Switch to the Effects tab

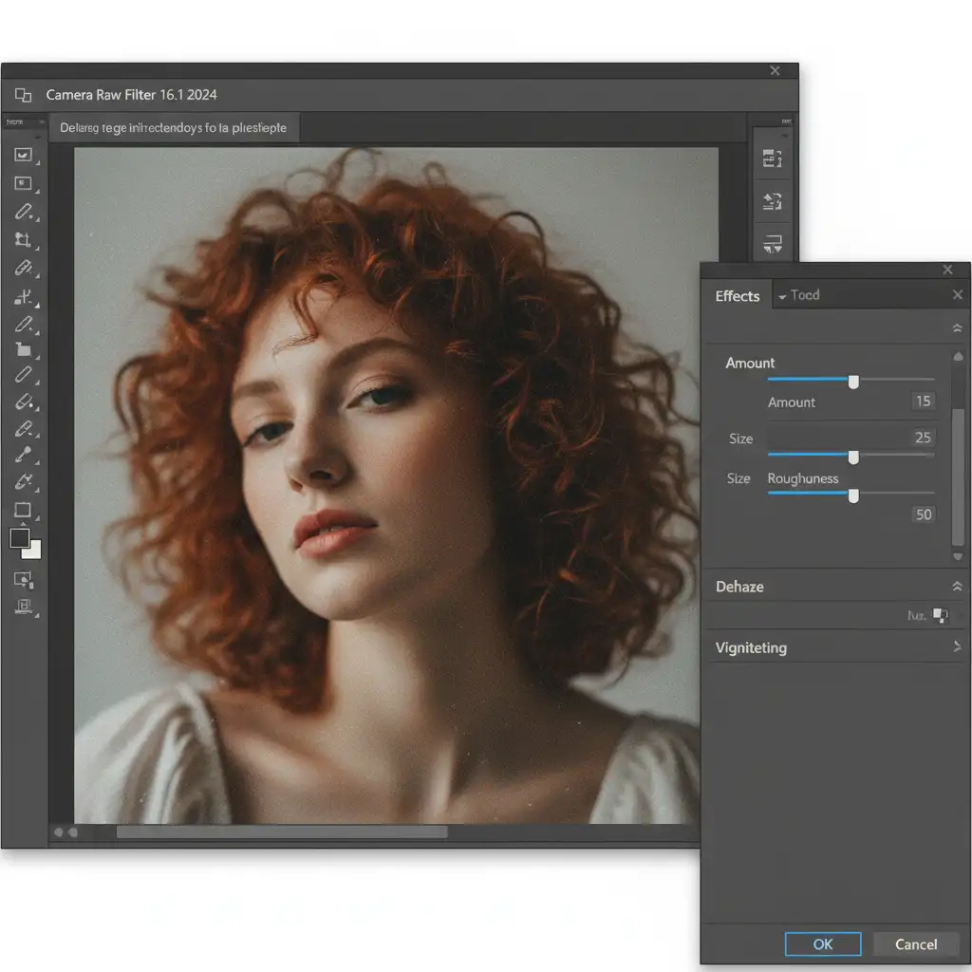point(738,296)
